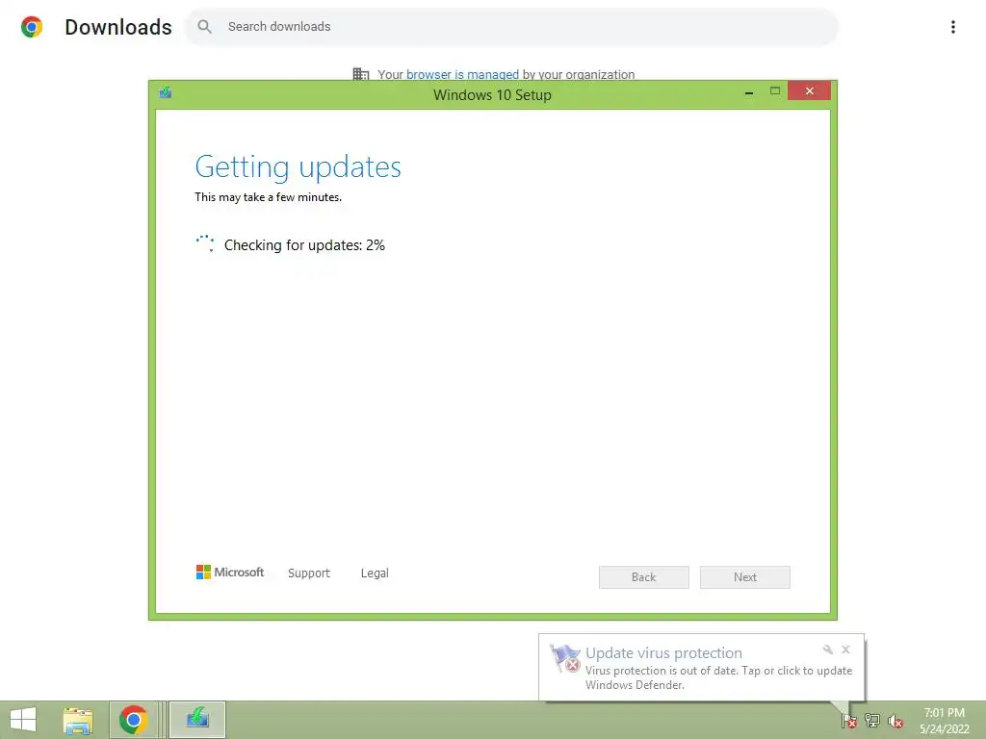Viewport: 986px width, 739px height.
Task: Click the Action Center tray flag icon
Action: coord(848,720)
